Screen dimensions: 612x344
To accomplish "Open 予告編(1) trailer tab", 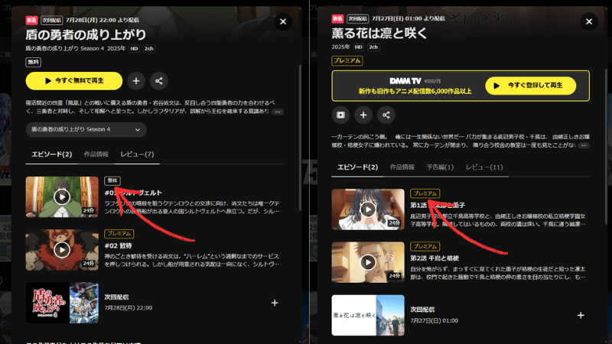I will click(440, 167).
